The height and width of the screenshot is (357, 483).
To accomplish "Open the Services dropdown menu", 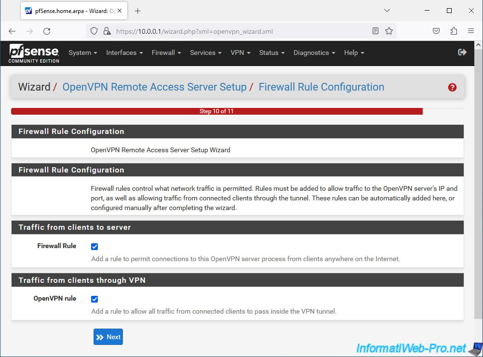I will [206, 53].
